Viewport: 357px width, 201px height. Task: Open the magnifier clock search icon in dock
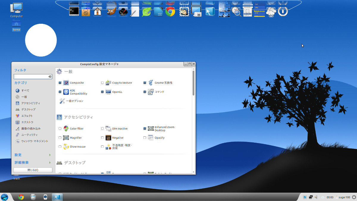[237, 12]
